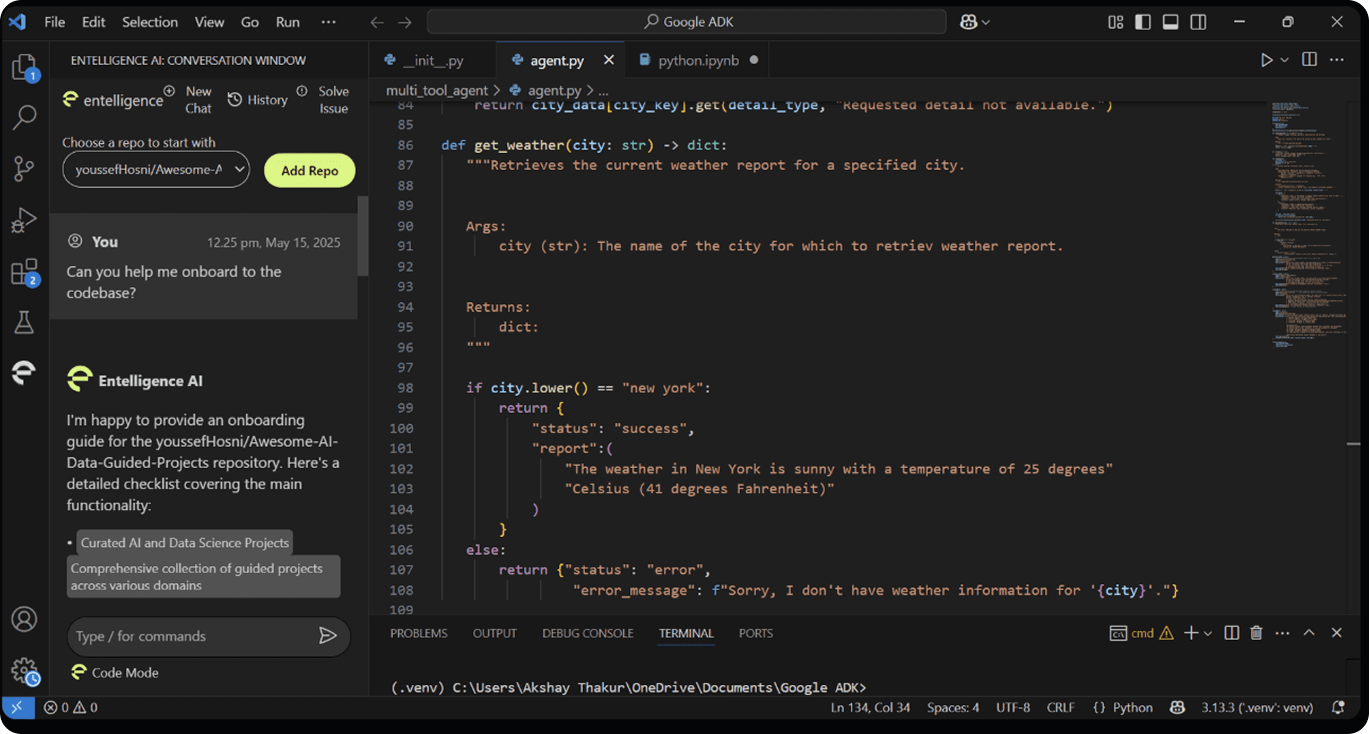Expand the run file dropdown arrow
The height and width of the screenshot is (734, 1369).
[1285, 60]
